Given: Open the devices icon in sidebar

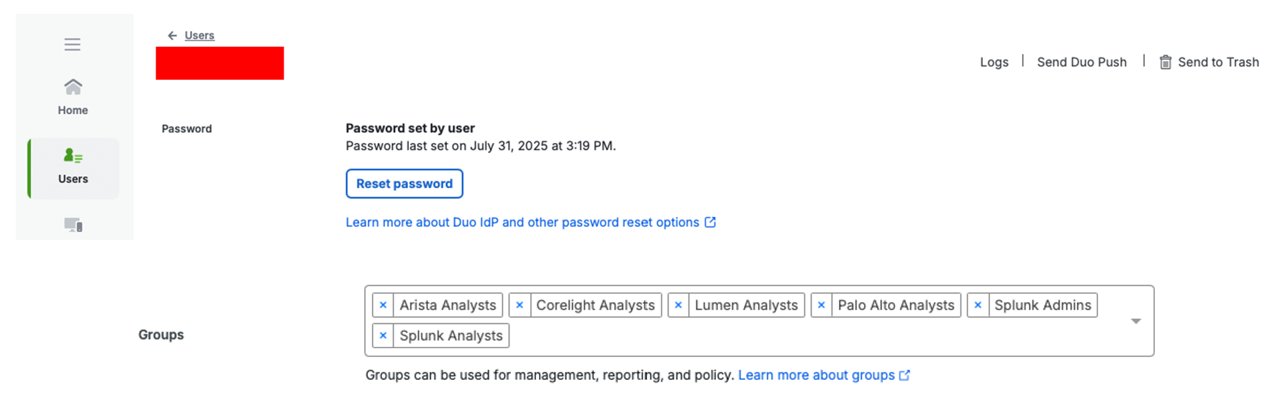Looking at the screenshot, I should click(73, 225).
